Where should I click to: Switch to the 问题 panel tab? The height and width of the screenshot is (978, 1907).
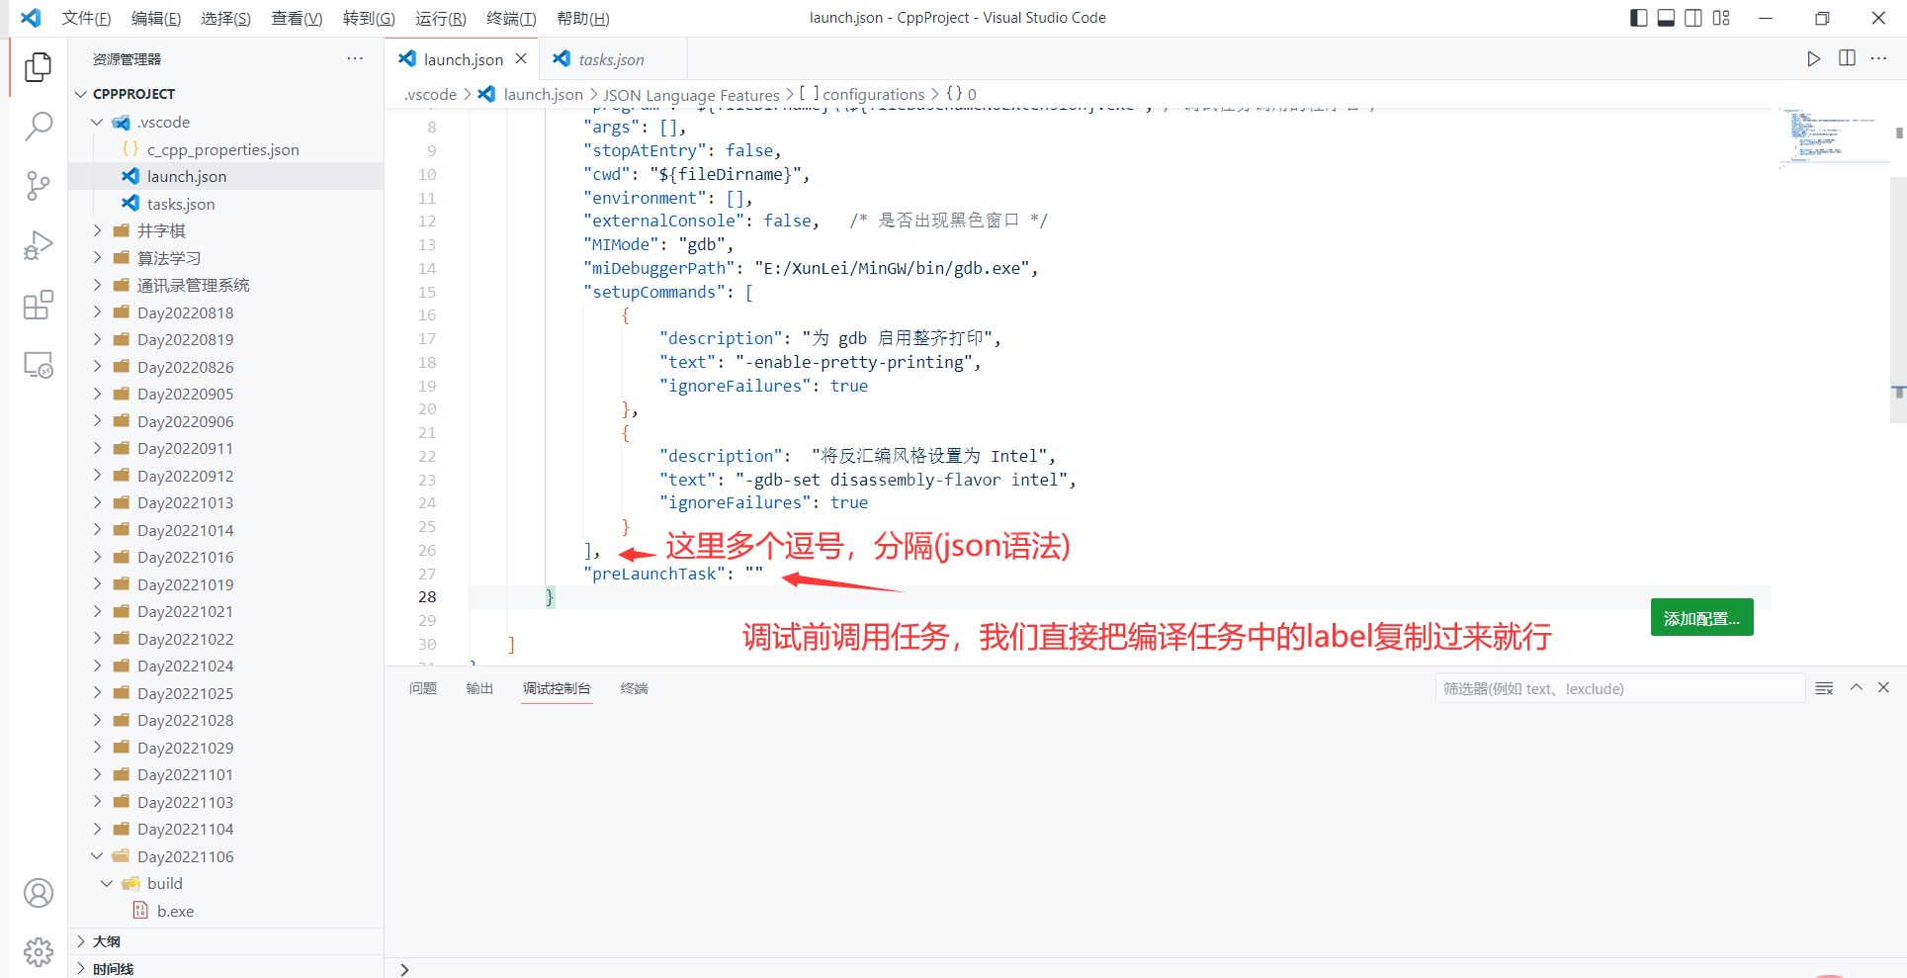point(423,688)
